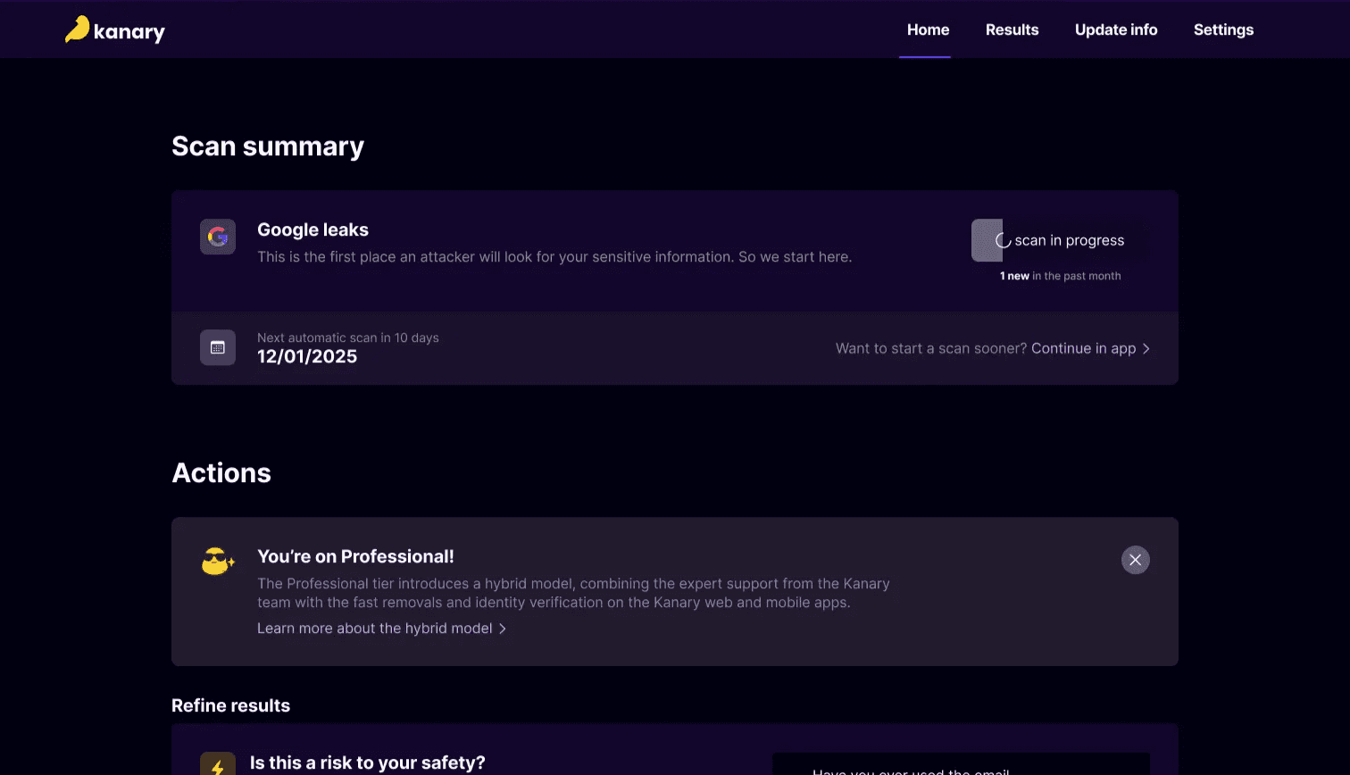Go to the Results tab

1012,29
